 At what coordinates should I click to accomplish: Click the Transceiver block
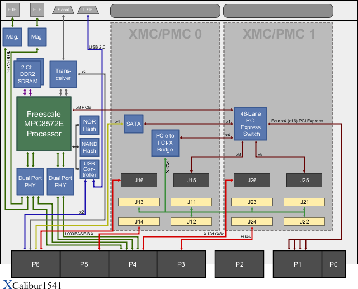(63, 74)
